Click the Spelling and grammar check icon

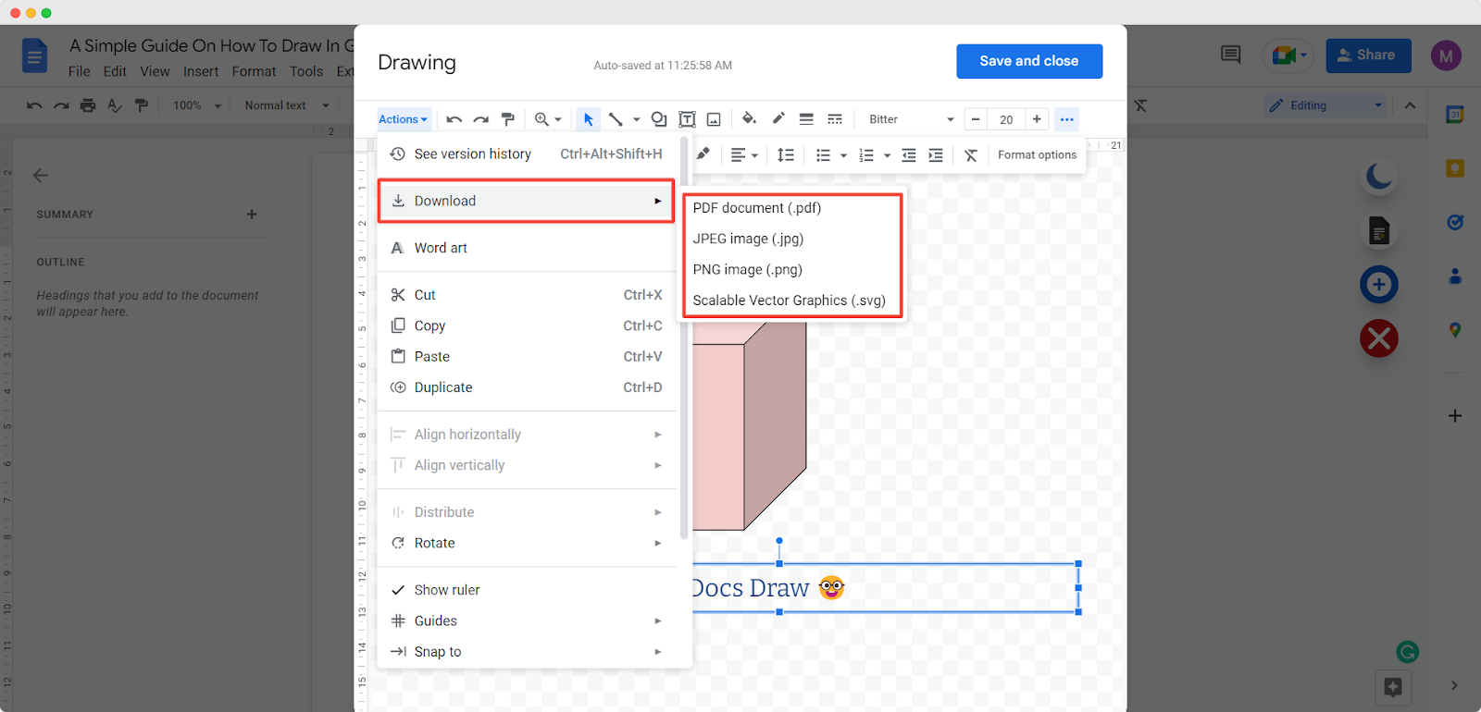pyautogui.click(x=115, y=105)
